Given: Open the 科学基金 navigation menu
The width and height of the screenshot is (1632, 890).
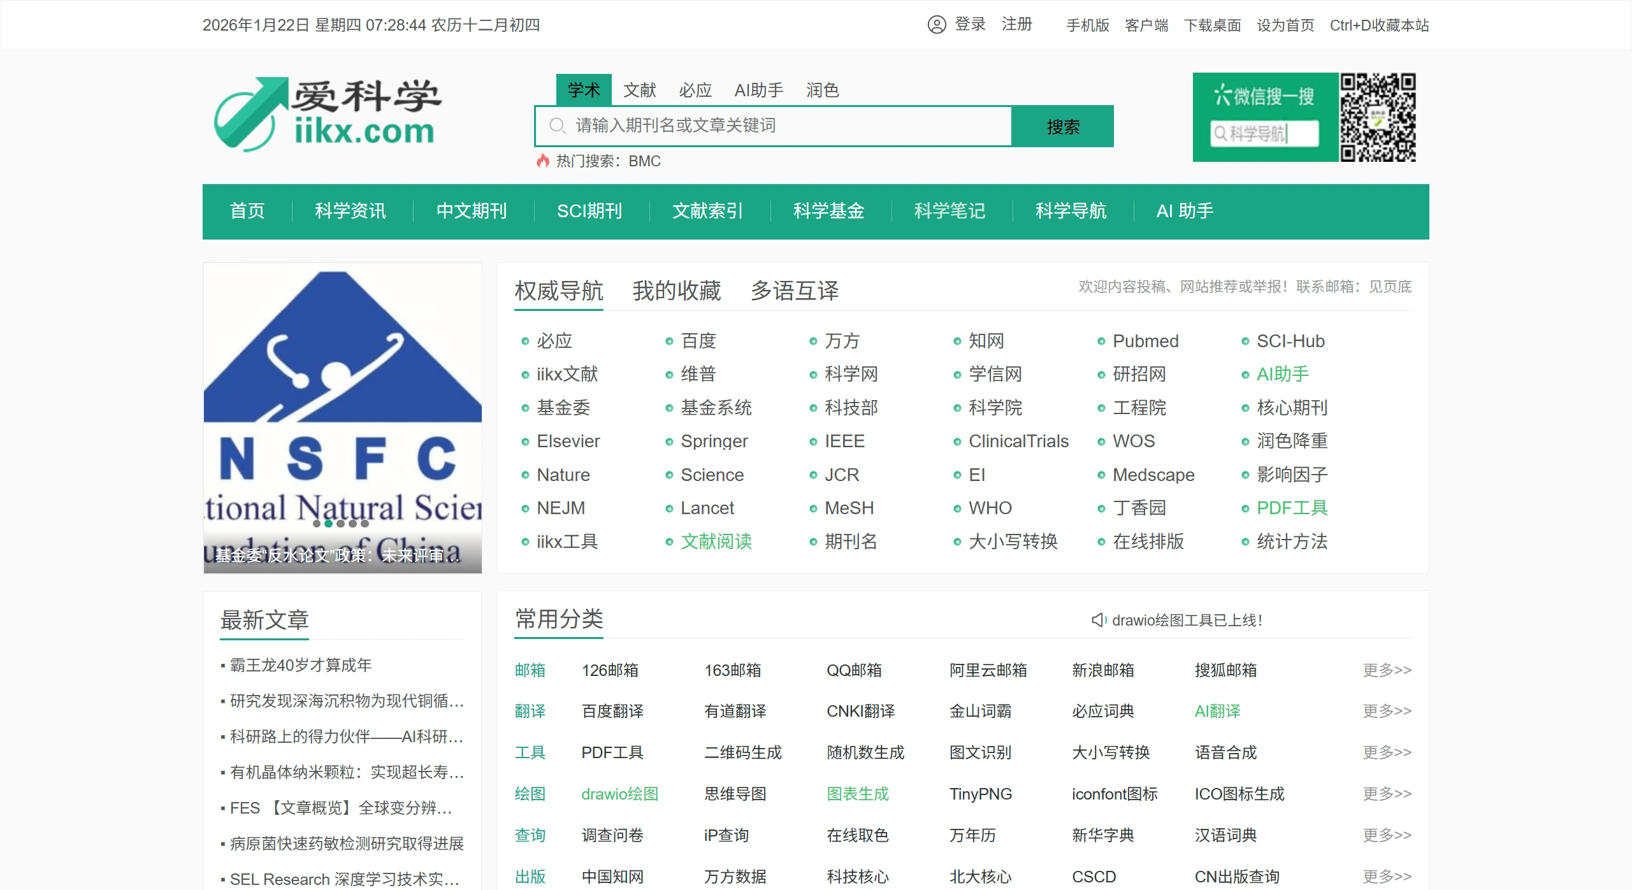Looking at the screenshot, I should [x=828, y=211].
